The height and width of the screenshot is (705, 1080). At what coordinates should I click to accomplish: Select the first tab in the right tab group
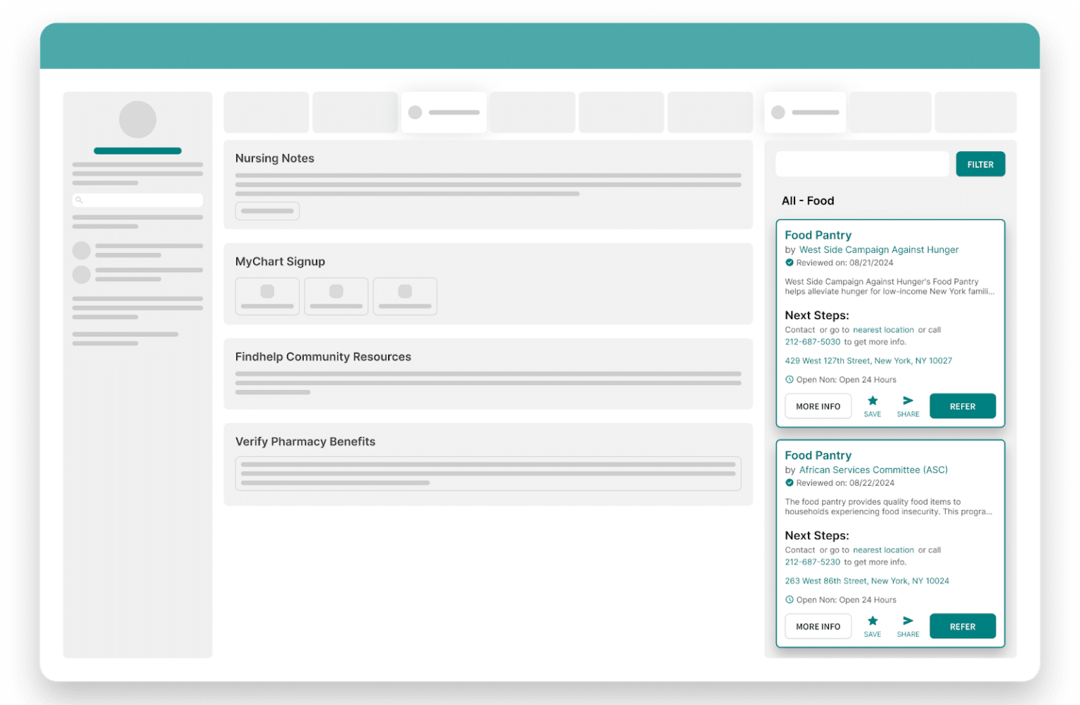pos(804,112)
